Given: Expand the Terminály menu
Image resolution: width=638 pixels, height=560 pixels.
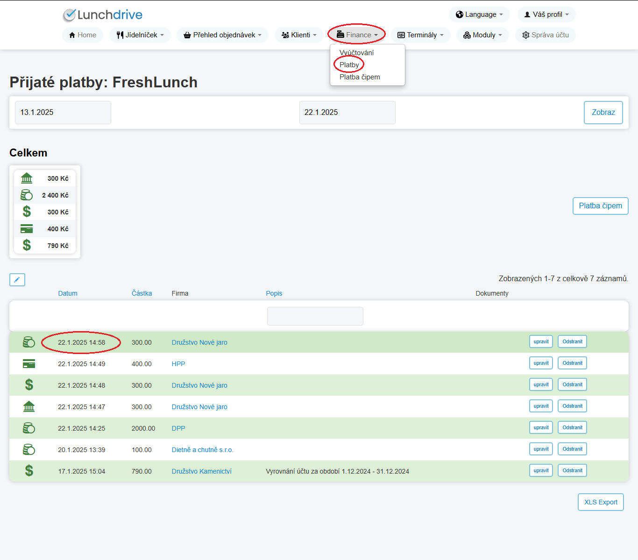Looking at the screenshot, I should coord(420,35).
